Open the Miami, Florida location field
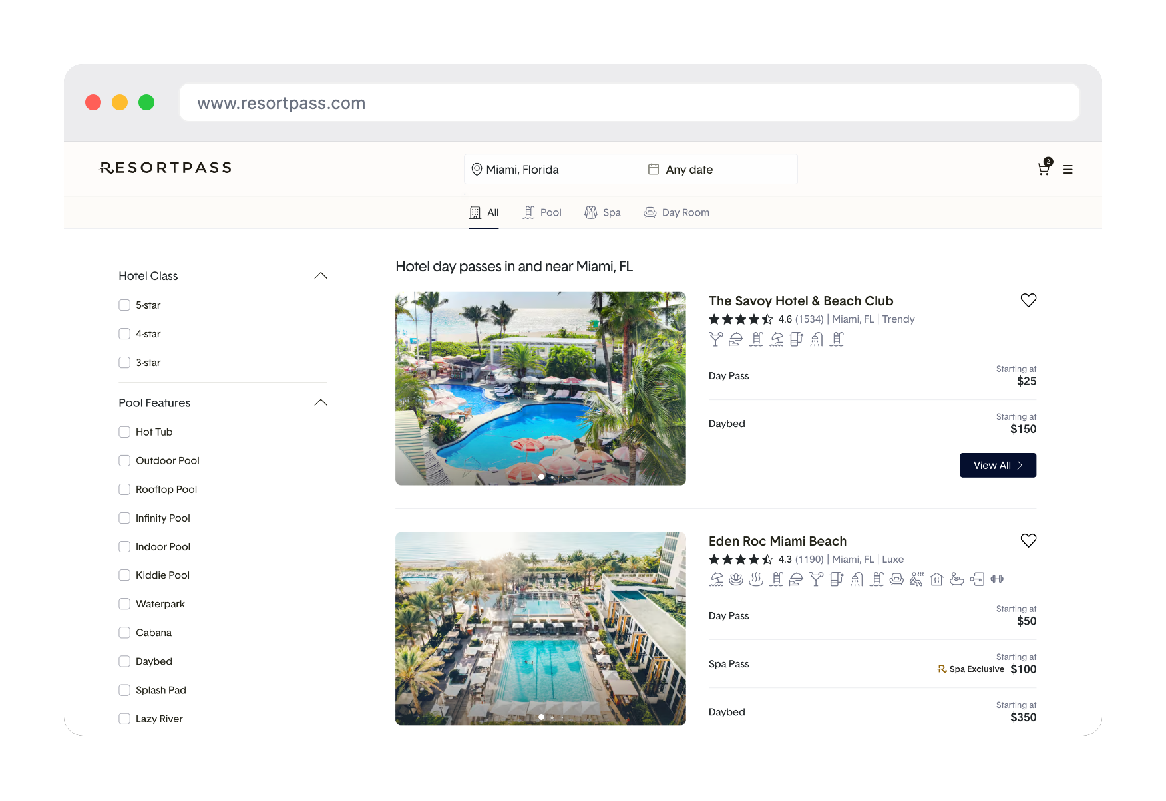The width and height of the screenshot is (1166, 801). coord(549,170)
